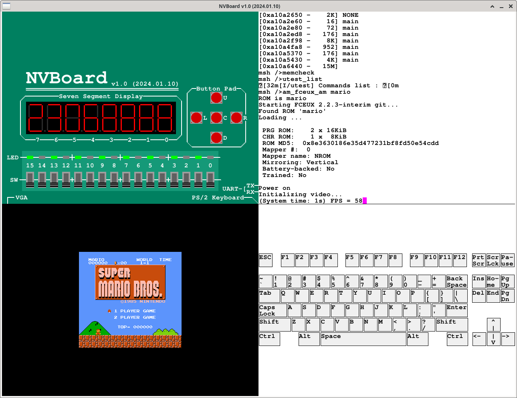
Task: Click the Super Mario Bros VGA game display
Action: point(130,300)
